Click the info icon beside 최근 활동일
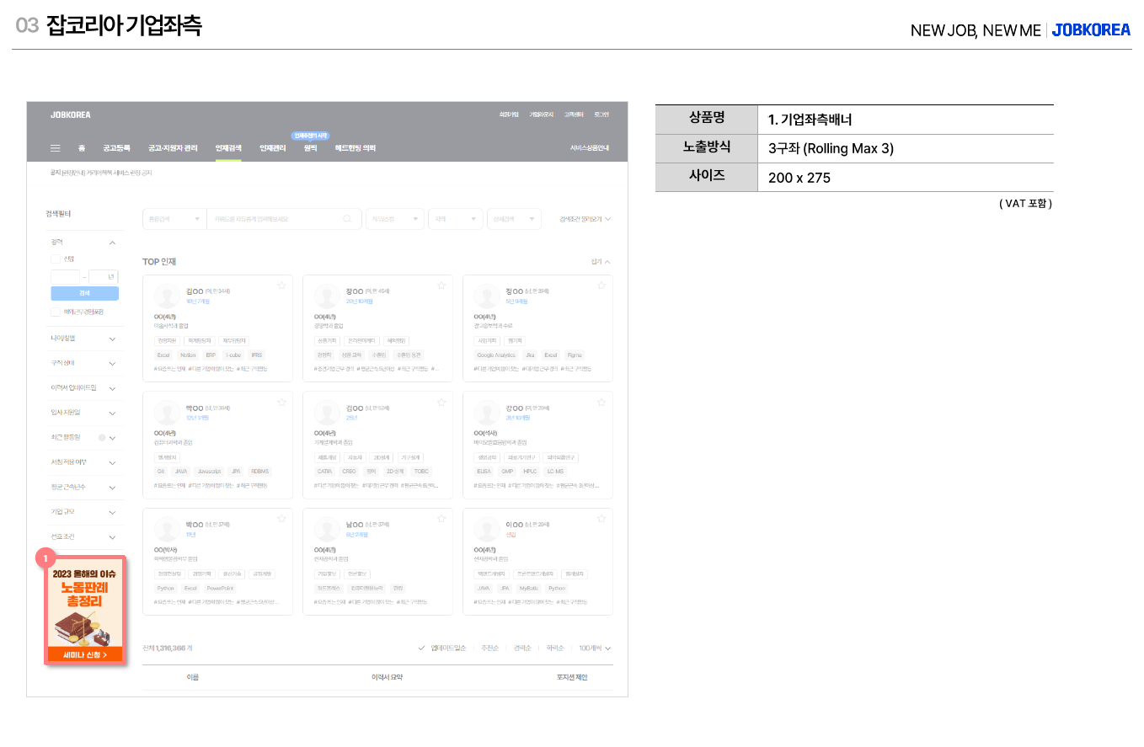This screenshot has height=747, width=1144. (102, 438)
